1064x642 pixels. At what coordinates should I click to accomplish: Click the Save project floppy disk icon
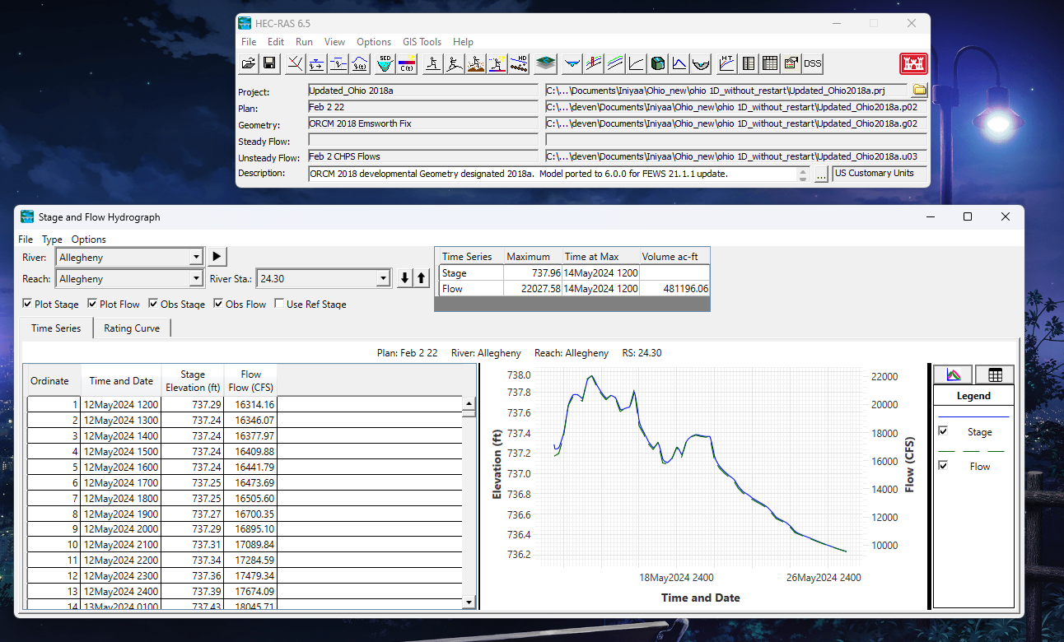coord(269,63)
